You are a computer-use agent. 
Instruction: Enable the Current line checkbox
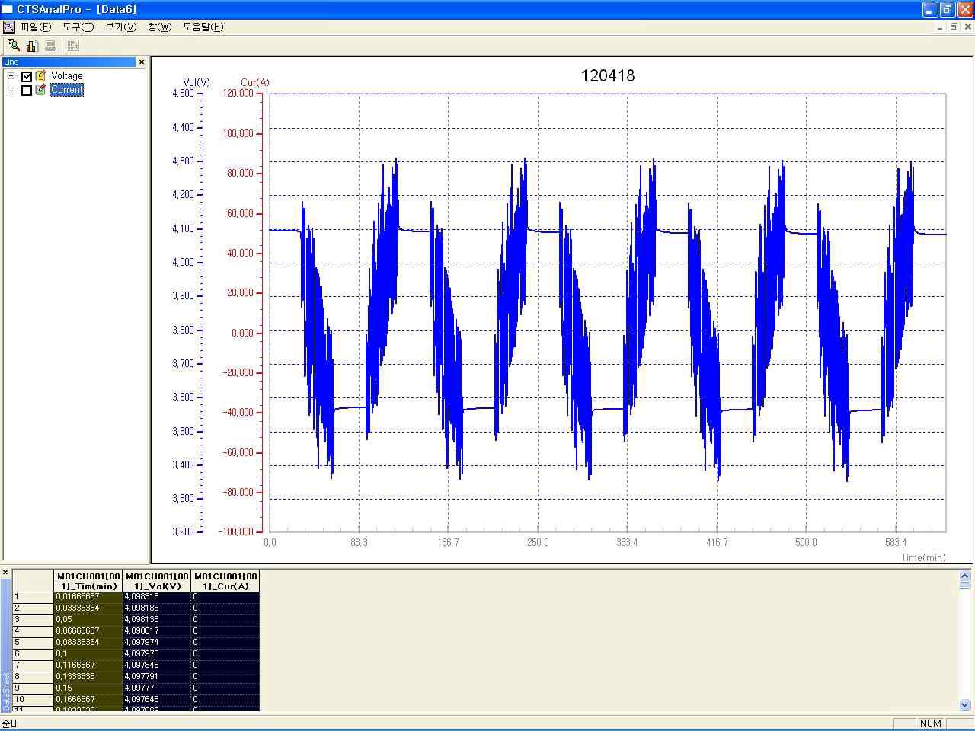click(x=27, y=91)
